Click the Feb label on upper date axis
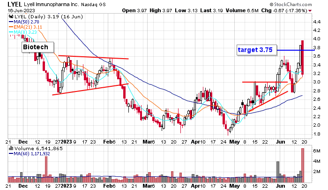 tap(107, 142)
